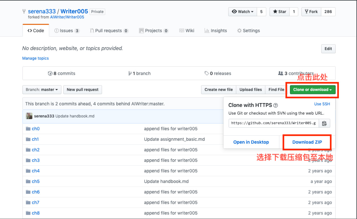
Task: View the 0 releases page
Action: click(x=218, y=73)
